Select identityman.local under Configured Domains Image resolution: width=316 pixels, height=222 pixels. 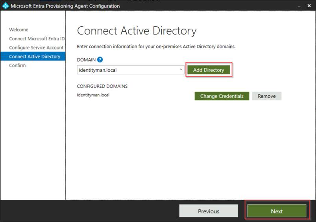[x=93, y=95]
